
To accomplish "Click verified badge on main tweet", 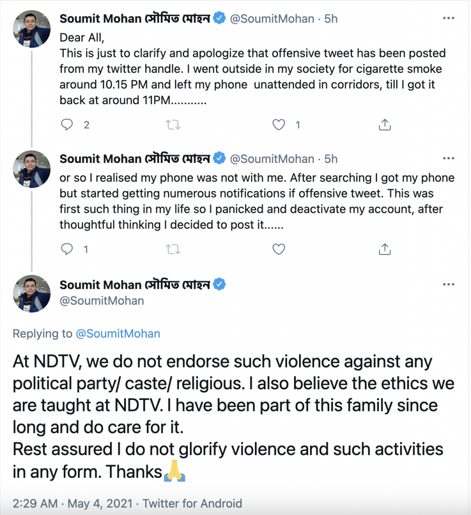I will [x=219, y=284].
